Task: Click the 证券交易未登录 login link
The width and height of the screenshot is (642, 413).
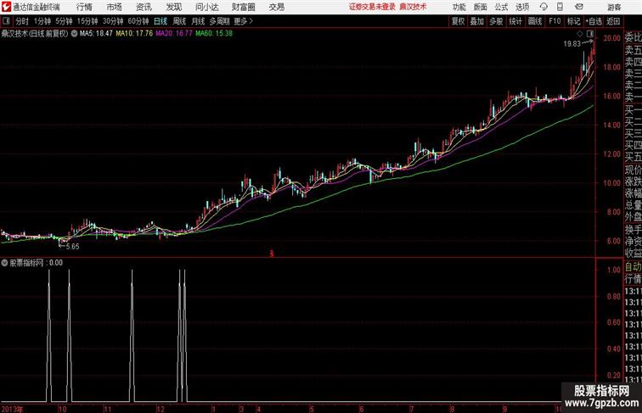Action: pyautogui.click(x=372, y=7)
